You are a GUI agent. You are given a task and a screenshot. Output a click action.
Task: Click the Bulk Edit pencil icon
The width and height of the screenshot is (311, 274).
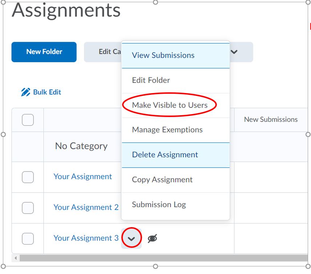click(x=26, y=92)
